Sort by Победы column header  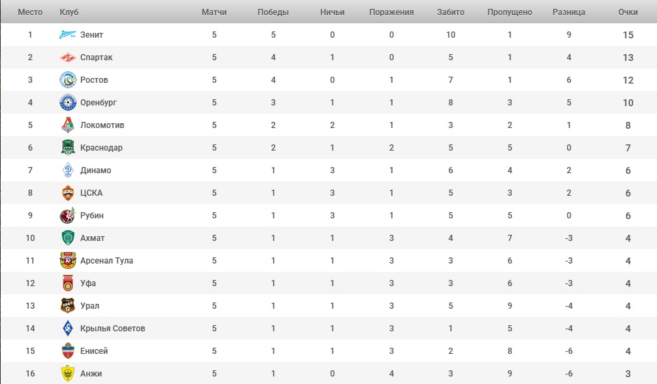[x=273, y=12]
